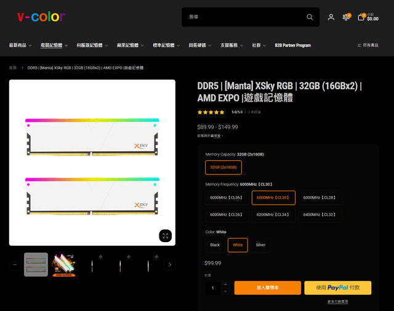Screen dimensions: 394x311
Task: Expand the 伺服器記憶體 menu
Action: click(x=92, y=45)
